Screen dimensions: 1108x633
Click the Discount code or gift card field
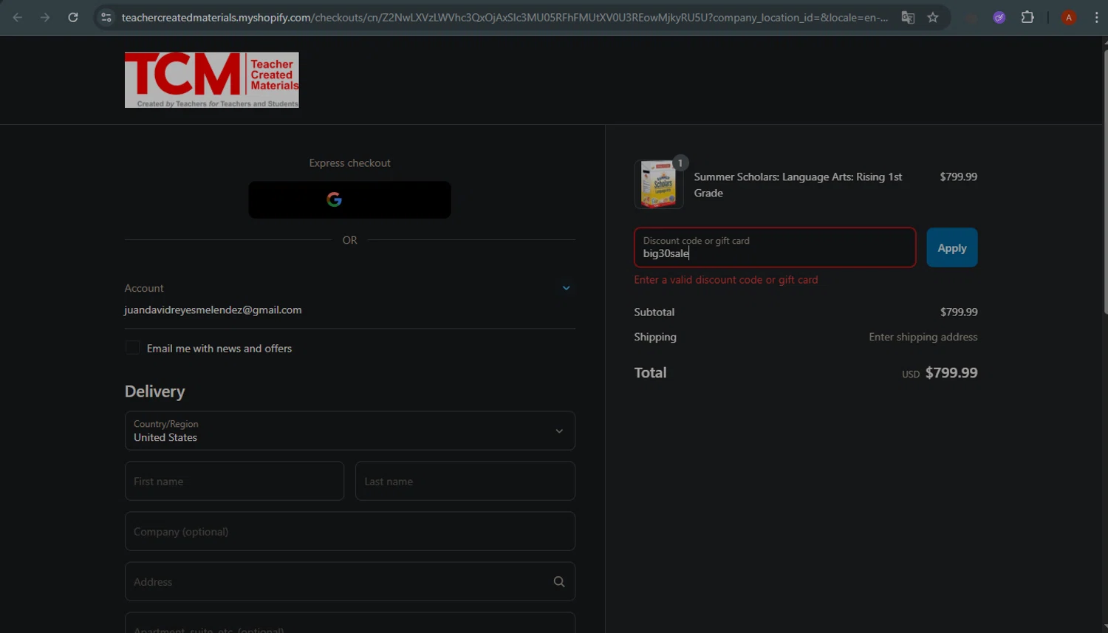(x=775, y=247)
